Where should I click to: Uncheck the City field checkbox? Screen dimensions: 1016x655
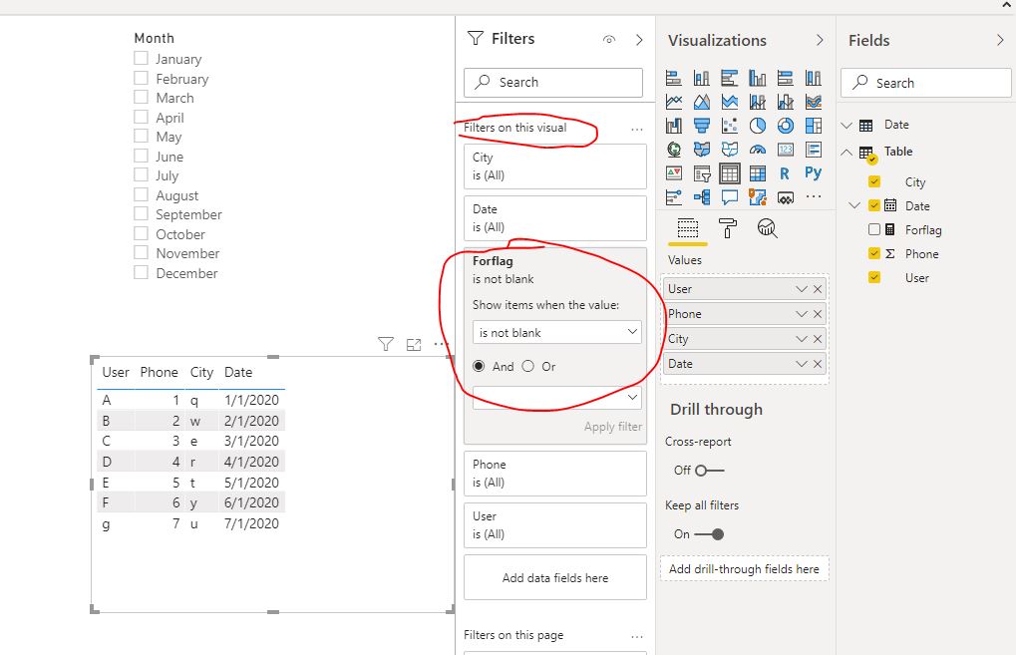(874, 181)
